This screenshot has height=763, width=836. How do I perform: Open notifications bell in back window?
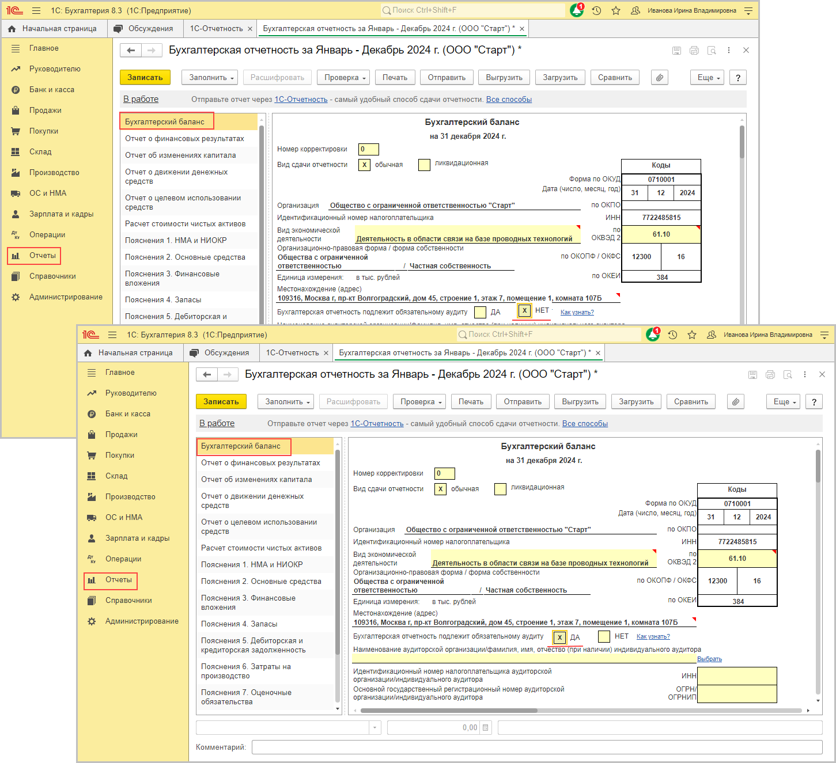(577, 10)
